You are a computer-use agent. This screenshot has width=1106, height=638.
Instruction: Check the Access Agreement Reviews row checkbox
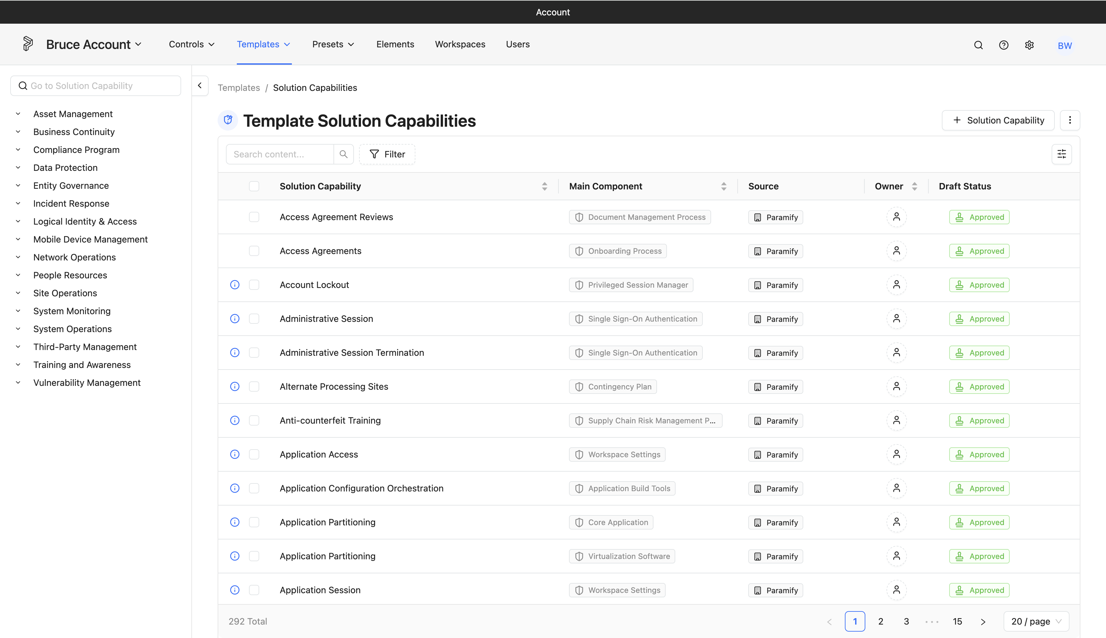tap(254, 217)
